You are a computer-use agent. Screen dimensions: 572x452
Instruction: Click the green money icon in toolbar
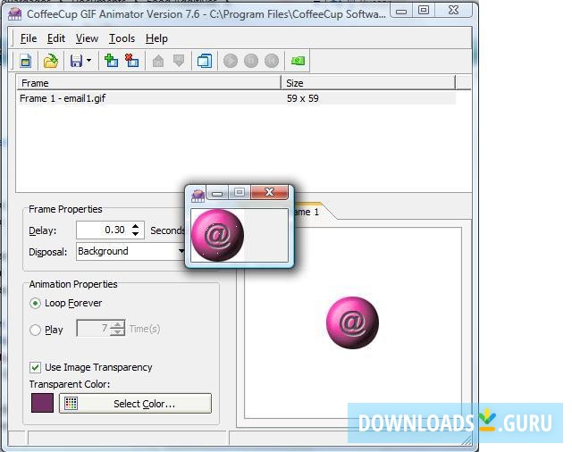point(298,61)
